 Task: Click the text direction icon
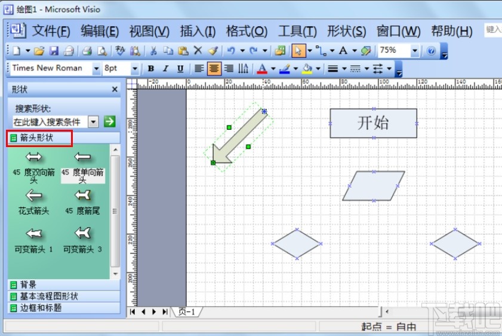[x=244, y=68]
